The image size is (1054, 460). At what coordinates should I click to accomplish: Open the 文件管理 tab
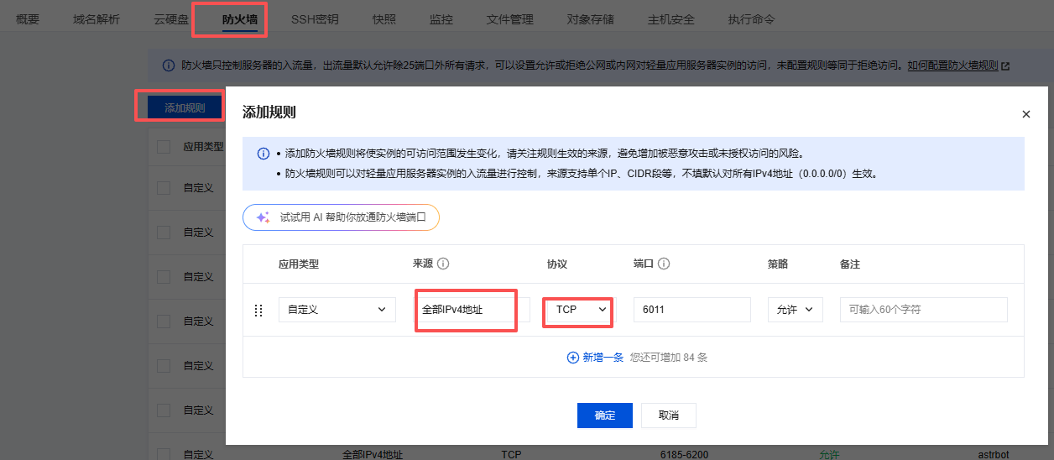510,19
